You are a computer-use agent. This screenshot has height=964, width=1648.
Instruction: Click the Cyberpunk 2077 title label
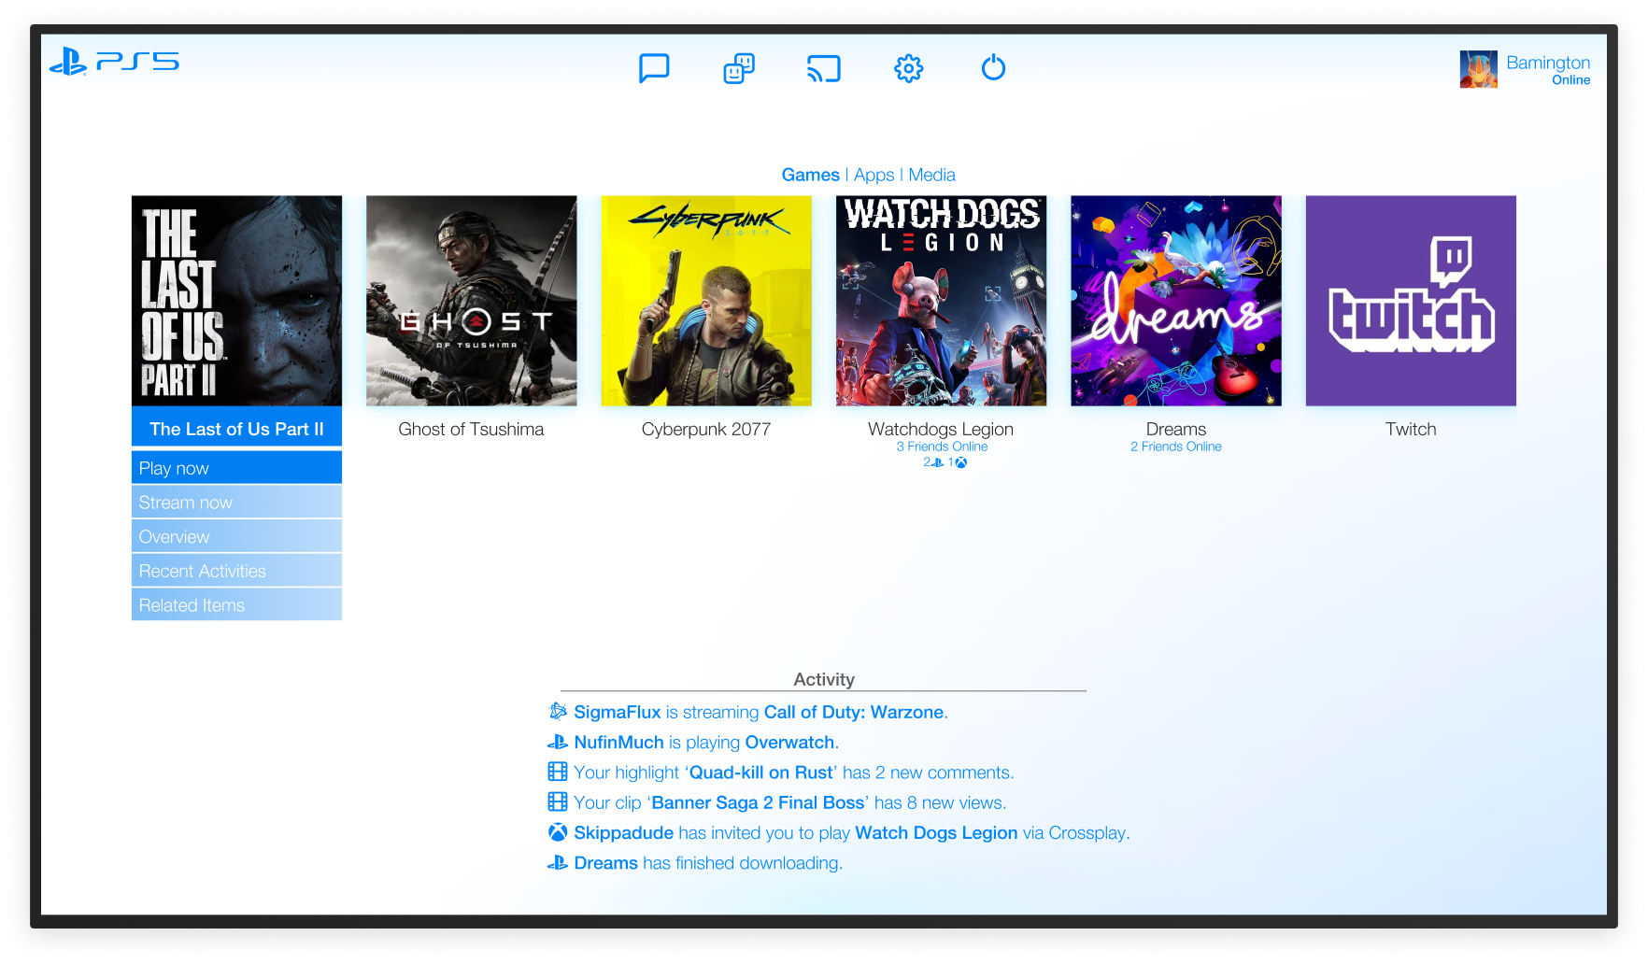click(706, 429)
